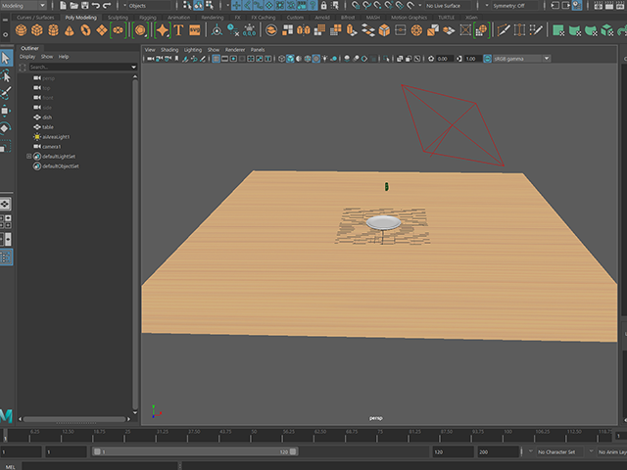Click the time range slider bar handle
This screenshot has height=470, width=627.
tap(195, 451)
